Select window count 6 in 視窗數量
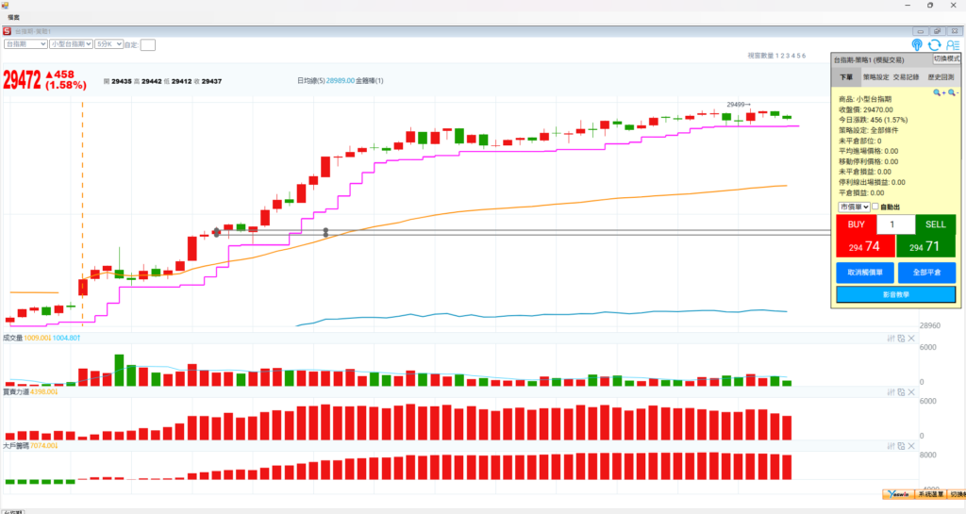Viewport: 966px width, 514px height. (804, 57)
